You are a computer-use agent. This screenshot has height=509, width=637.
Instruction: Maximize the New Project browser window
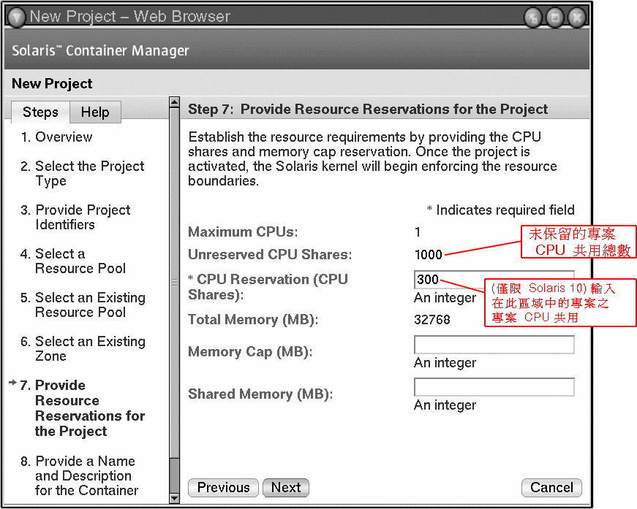(554, 18)
